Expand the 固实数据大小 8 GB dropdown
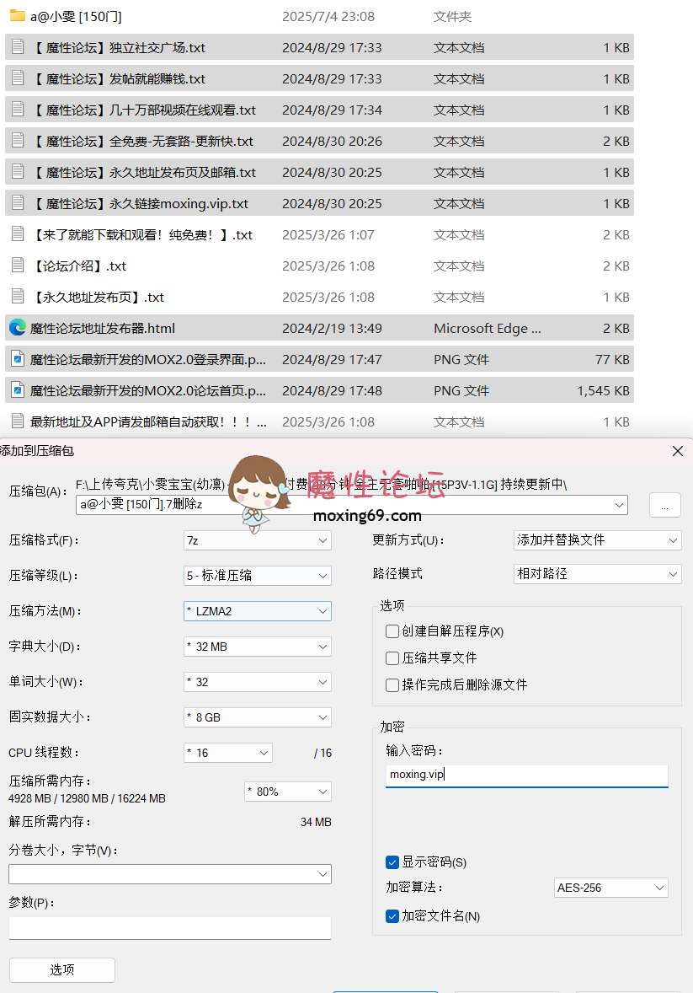The height and width of the screenshot is (993, 693). click(x=258, y=717)
